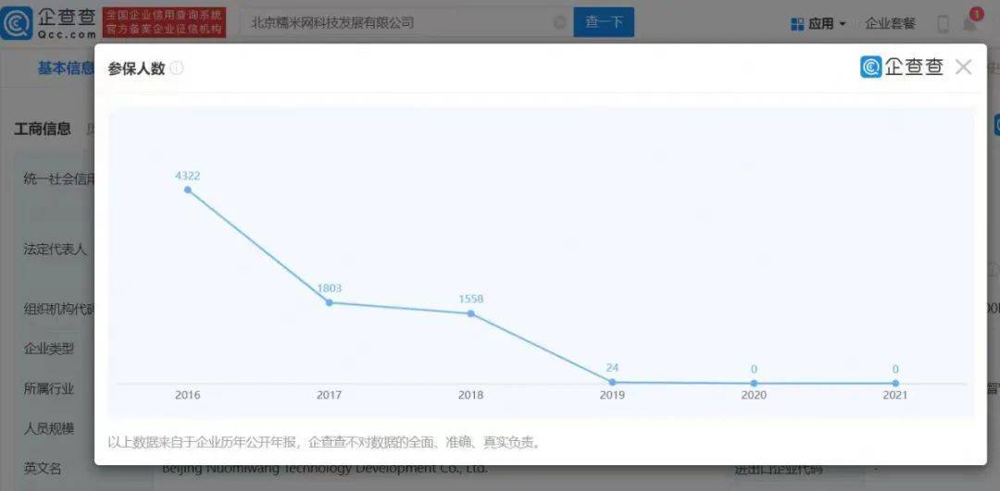
Task: Click the 英文名 row label
Action: tap(43, 469)
